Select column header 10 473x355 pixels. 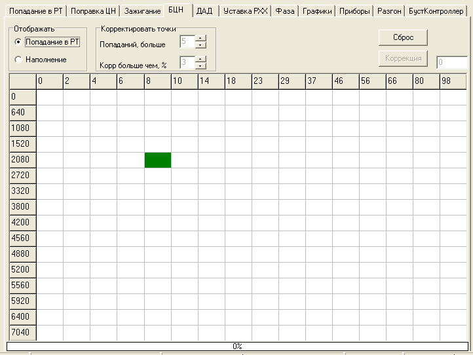point(185,81)
